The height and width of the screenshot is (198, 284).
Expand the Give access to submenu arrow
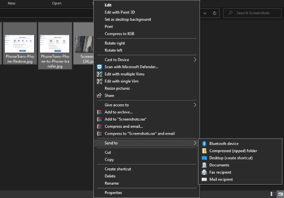click(x=195, y=105)
